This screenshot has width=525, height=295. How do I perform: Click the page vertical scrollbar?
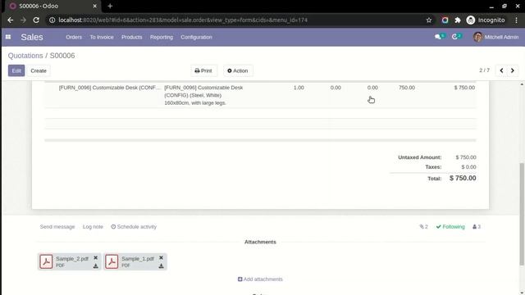[x=522, y=214]
